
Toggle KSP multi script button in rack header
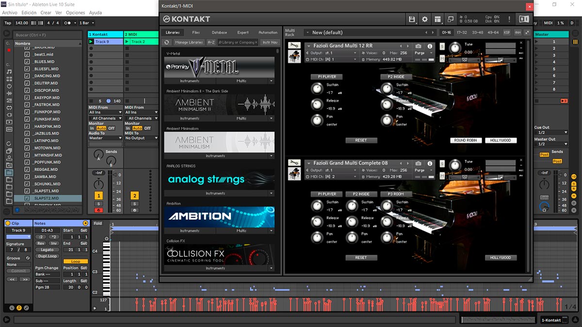[x=507, y=32]
